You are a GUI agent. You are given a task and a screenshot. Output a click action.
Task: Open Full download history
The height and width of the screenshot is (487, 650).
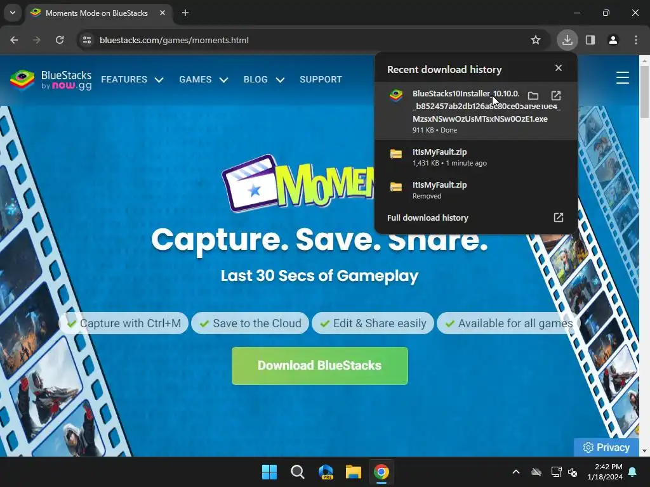tap(476, 218)
